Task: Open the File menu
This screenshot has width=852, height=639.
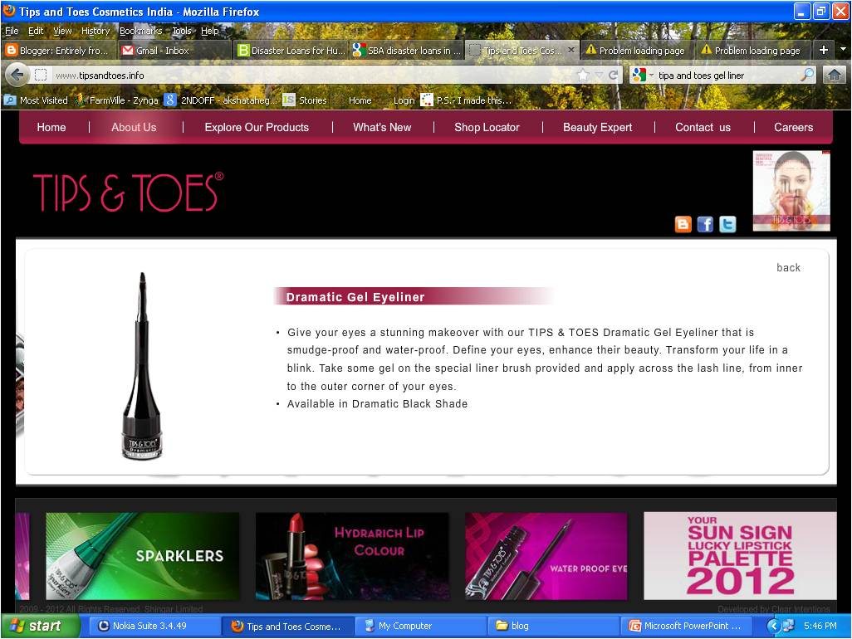Action: (12, 31)
